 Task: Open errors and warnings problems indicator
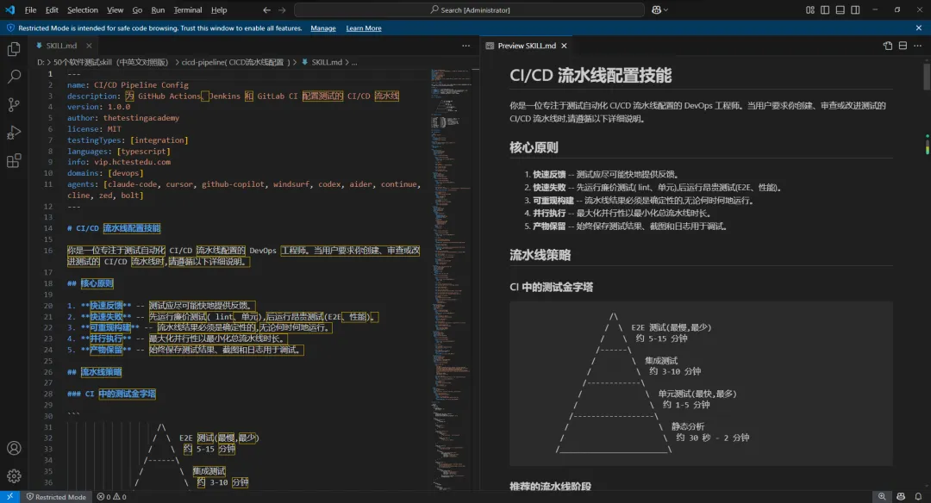click(x=111, y=496)
